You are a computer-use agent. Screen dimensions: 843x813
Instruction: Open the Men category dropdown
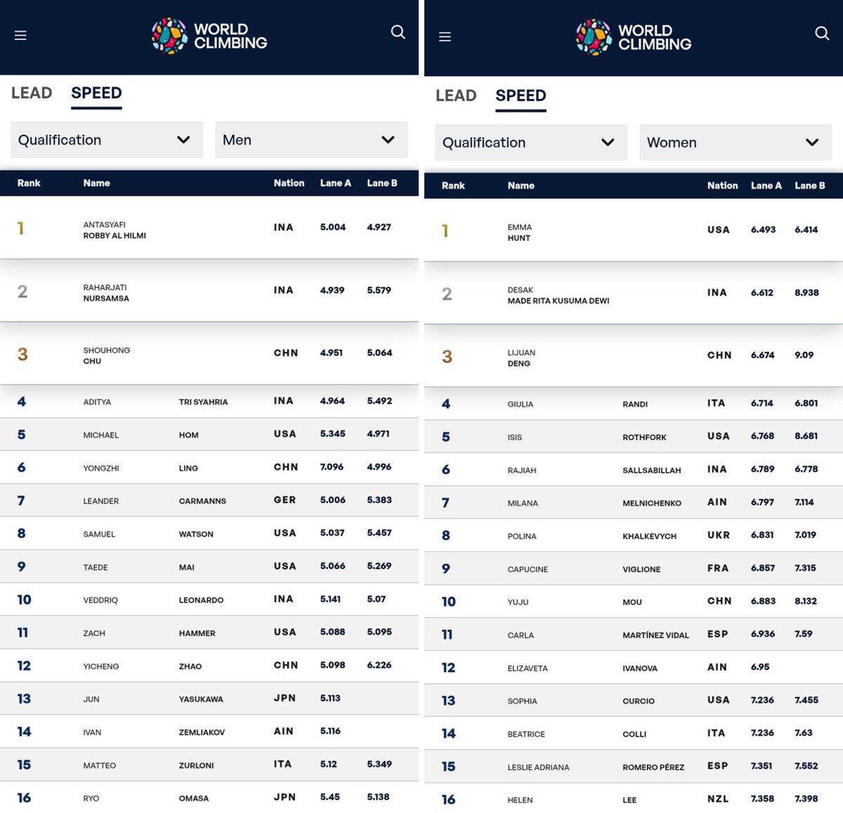point(311,140)
